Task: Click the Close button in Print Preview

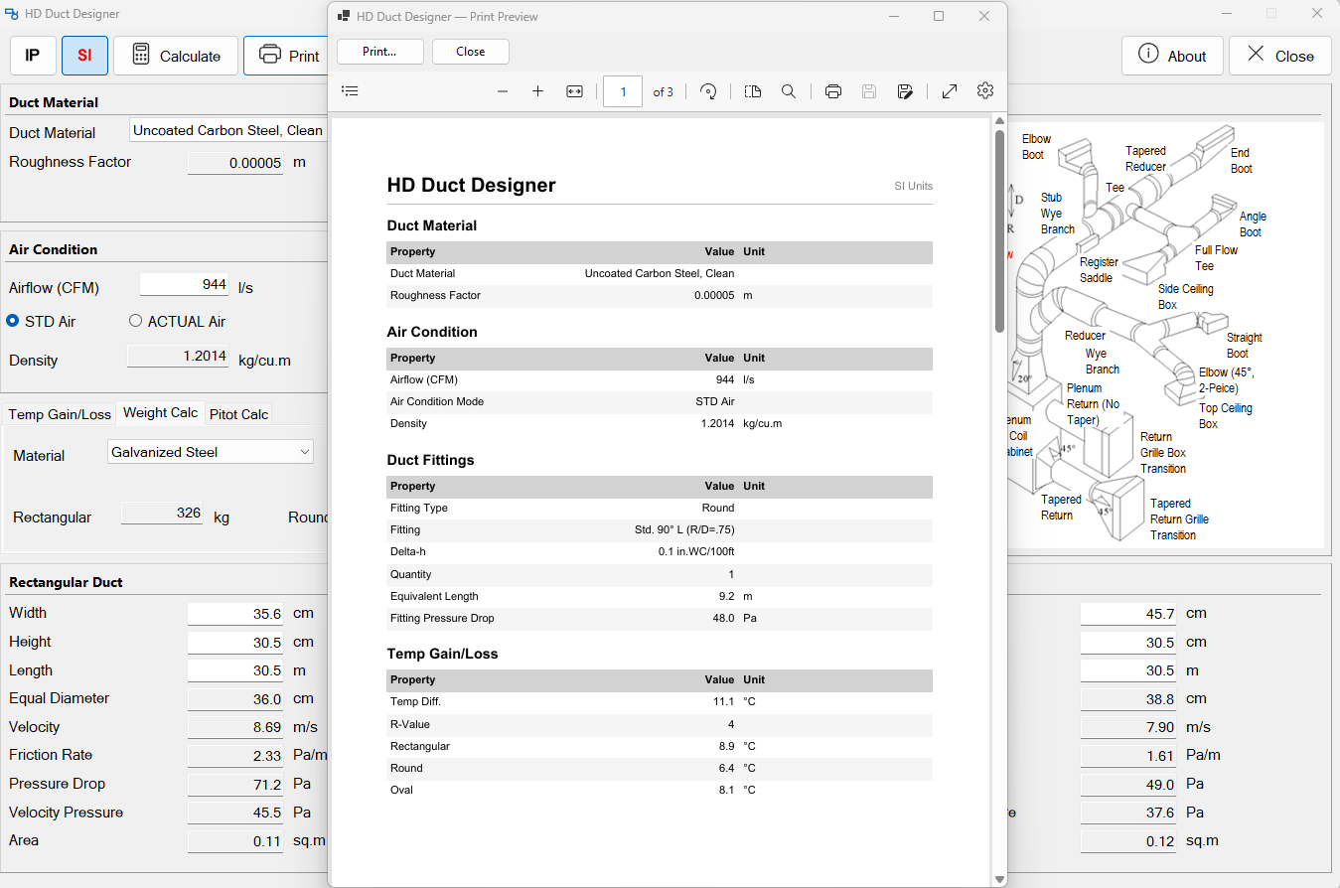Action: click(x=471, y=52)
